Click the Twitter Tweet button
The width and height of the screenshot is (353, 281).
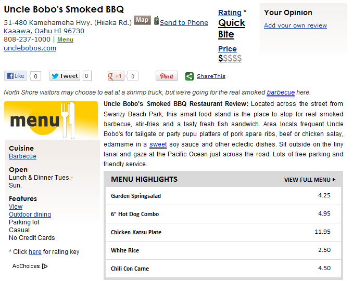[x=65, y=76]
